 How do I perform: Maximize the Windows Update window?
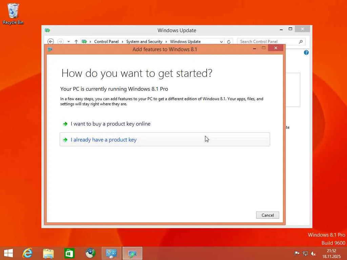point(290,29)
